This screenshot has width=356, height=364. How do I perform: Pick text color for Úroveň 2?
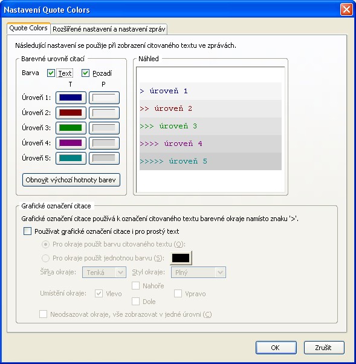click(x=71, y=113)
